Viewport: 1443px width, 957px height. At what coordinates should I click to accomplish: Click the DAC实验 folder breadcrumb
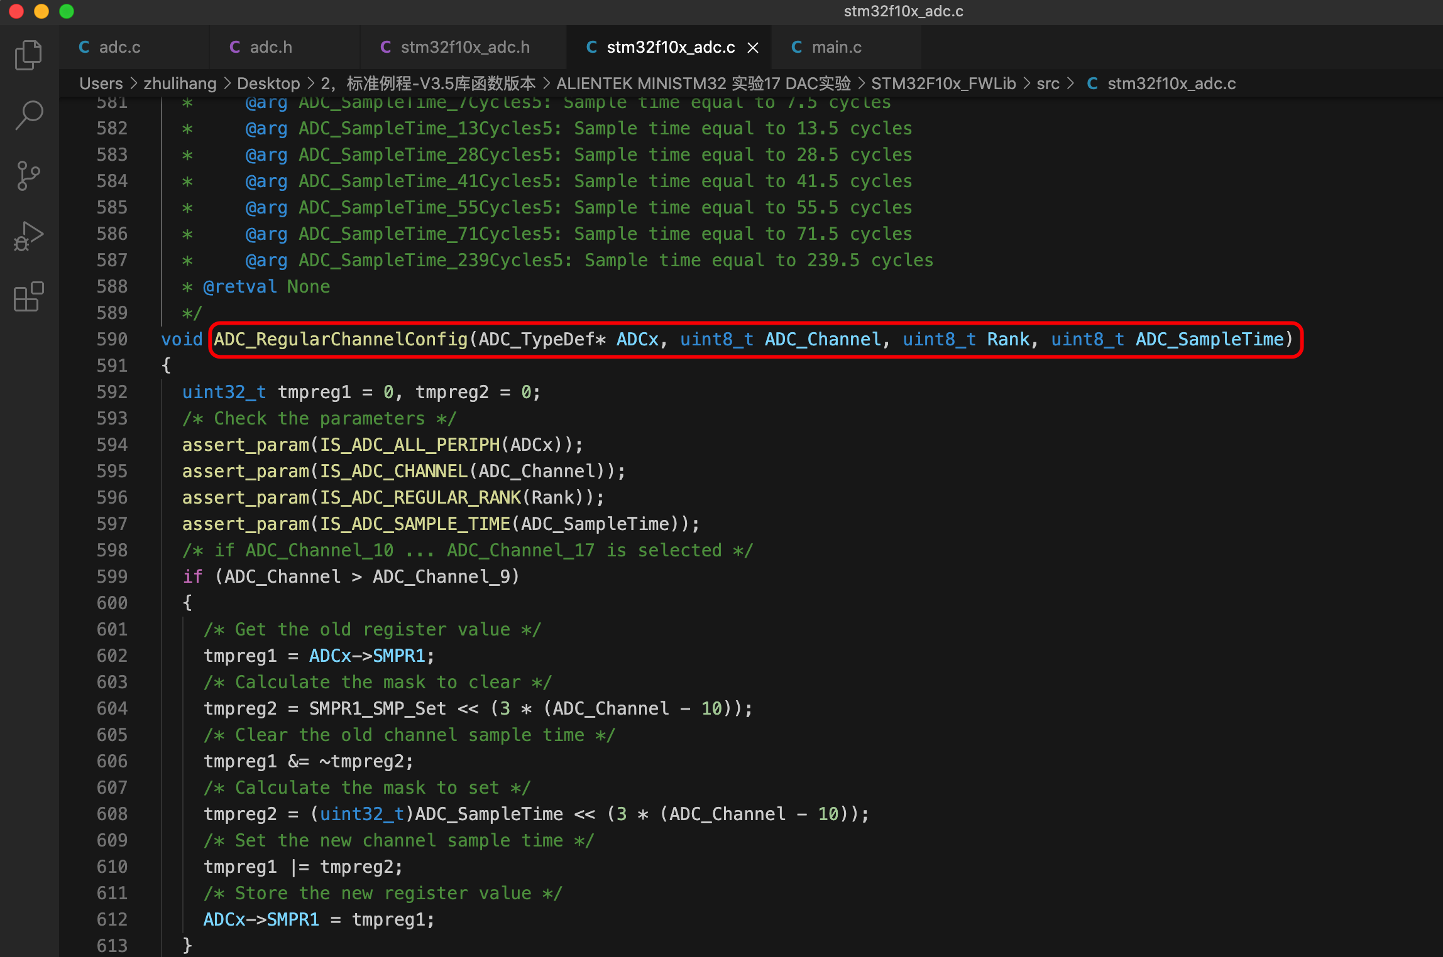(704, 83)
